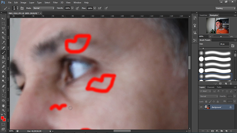Toggle the Brush panel icon in options bar
Screen dimensions: 237x133
[22, 8]
